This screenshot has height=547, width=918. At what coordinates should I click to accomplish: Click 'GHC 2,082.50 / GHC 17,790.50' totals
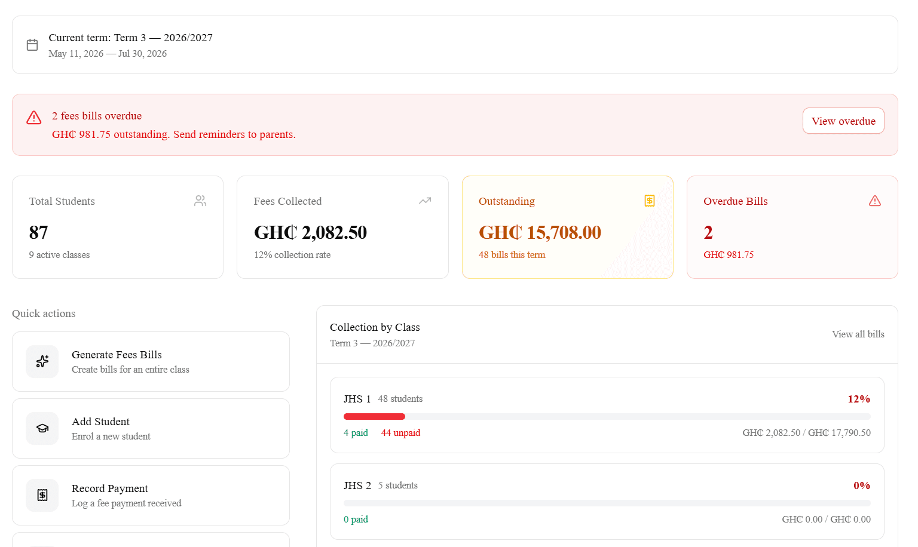[x=807, y=433]
